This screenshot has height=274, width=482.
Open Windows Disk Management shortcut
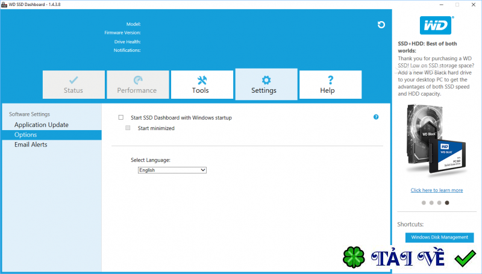440,237
